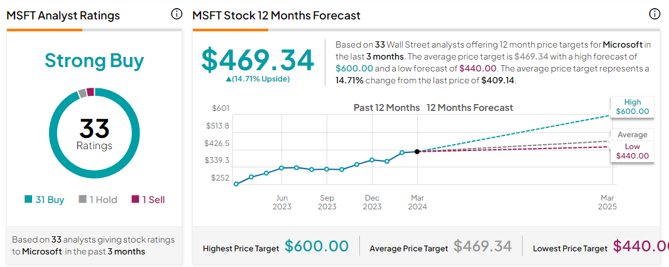Select the Average forecast tag
The width and height of the screenshot is (669, 267).
pos(632,135)
